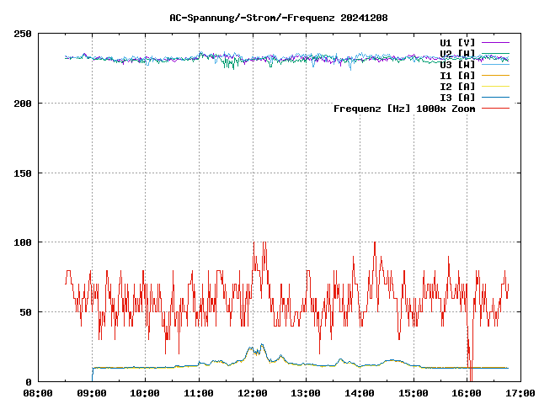Click the 250 label on the y-axis
Screen dimensions: 539x404
(x=23, y=34)
